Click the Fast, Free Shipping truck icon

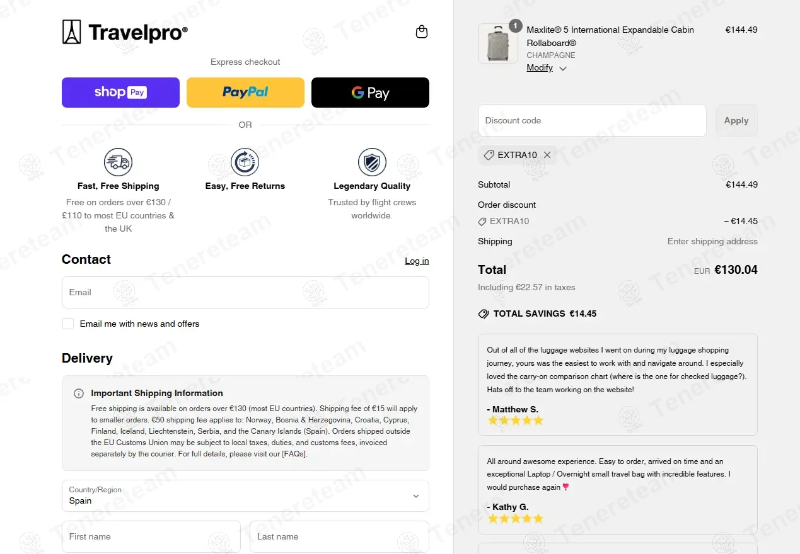coord(118,162)
